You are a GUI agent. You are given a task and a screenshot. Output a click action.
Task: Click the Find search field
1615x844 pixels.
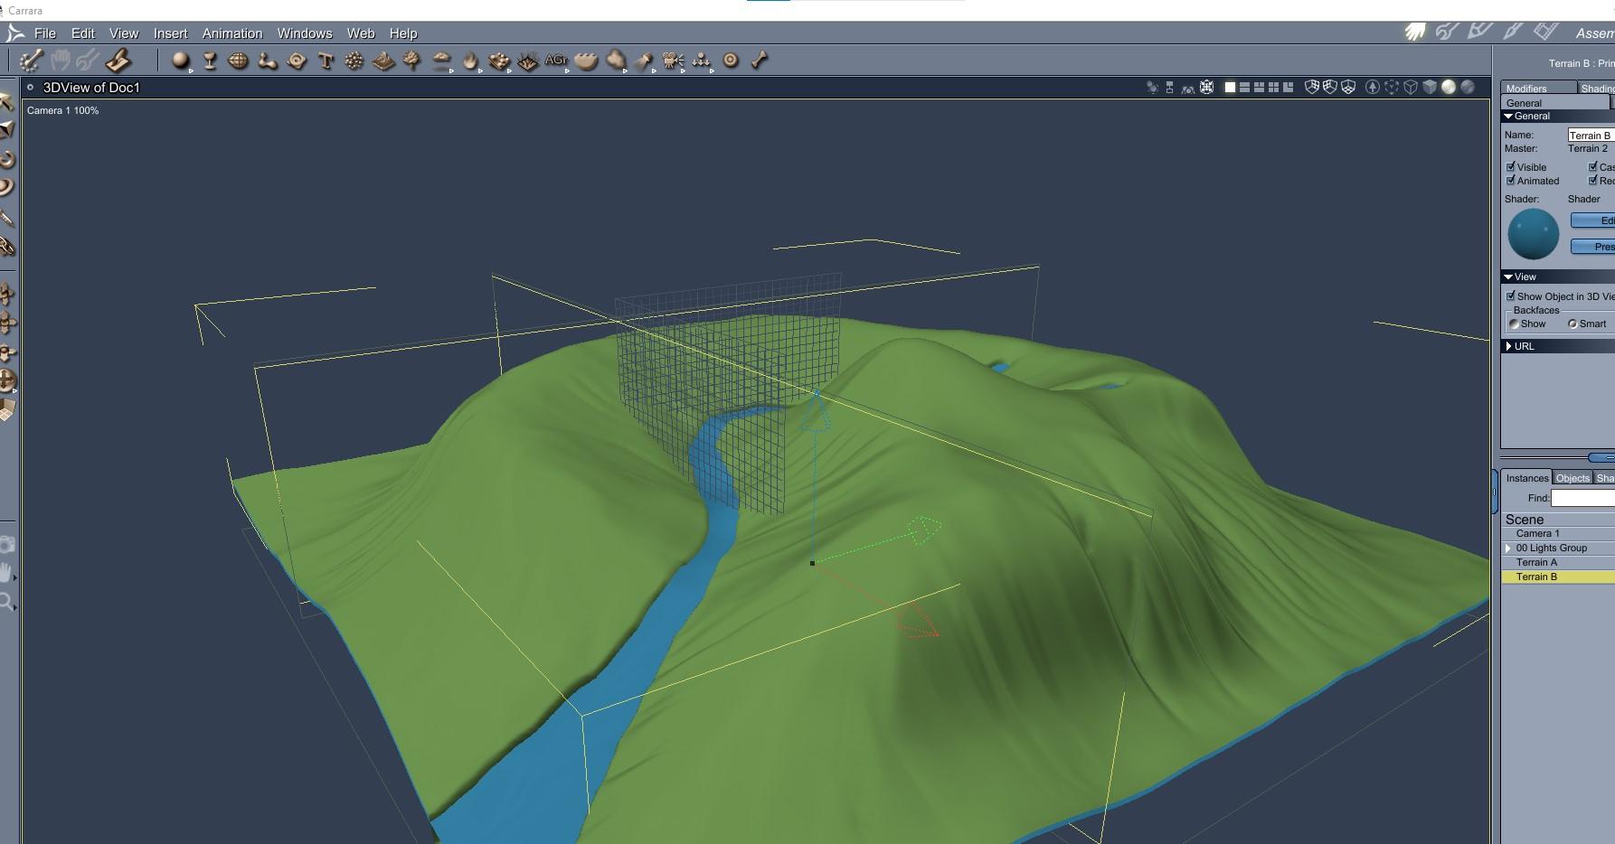(1583, 498)
